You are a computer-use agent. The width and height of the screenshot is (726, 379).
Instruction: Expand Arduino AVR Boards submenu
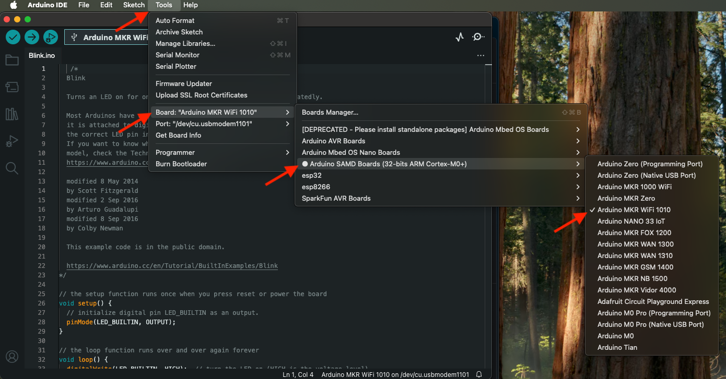(440, 141)
